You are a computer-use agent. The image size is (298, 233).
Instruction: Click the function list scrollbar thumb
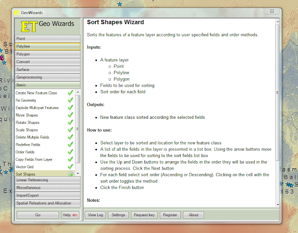(x=78, y=129)
